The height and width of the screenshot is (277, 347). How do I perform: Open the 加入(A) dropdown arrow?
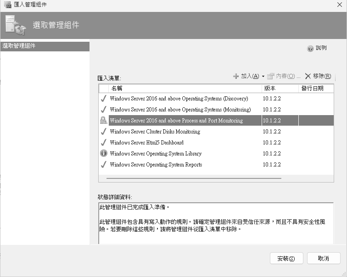pos(263,77)
